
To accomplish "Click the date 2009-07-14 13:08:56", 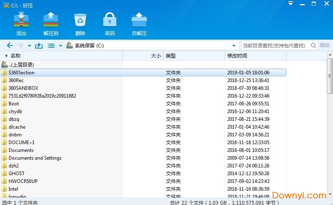I will point(248,158).
